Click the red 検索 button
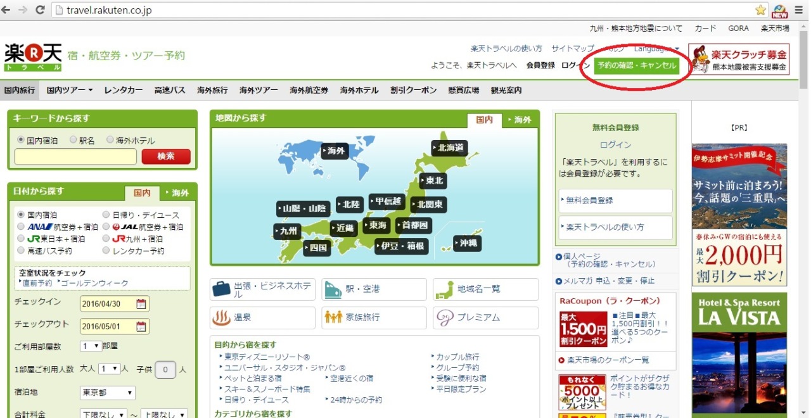 tap(166, 156)
